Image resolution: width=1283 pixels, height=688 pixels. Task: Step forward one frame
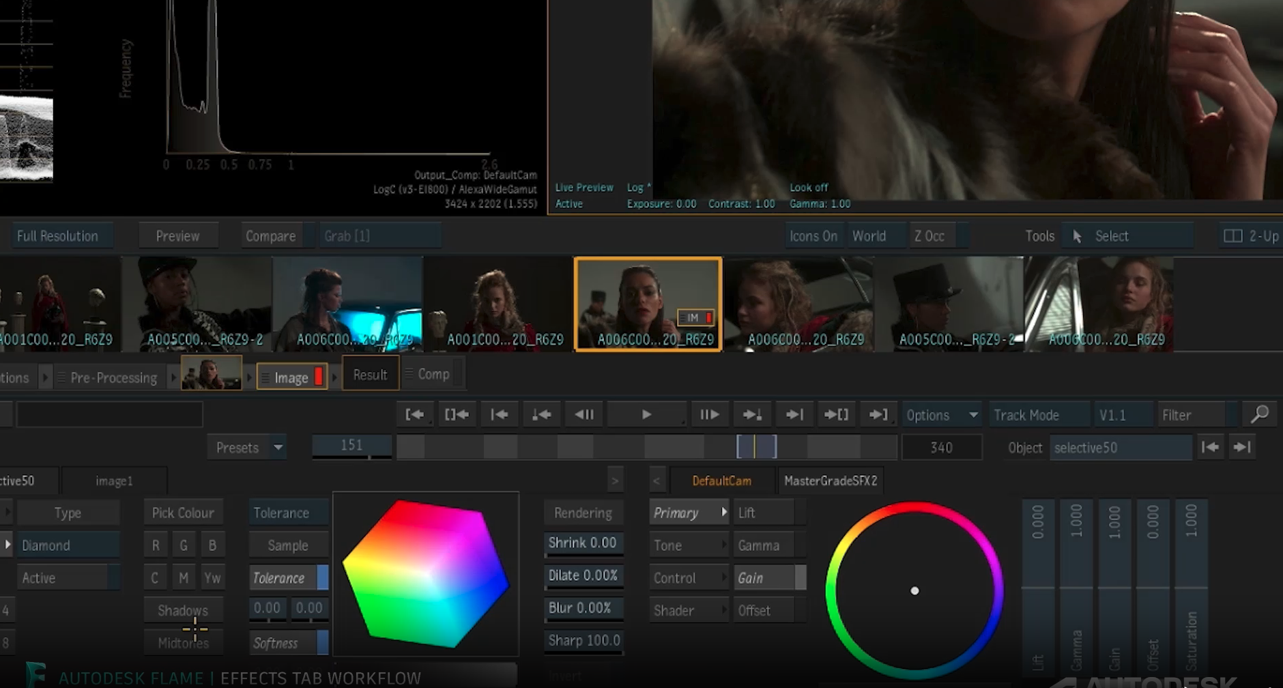[709, 415]
